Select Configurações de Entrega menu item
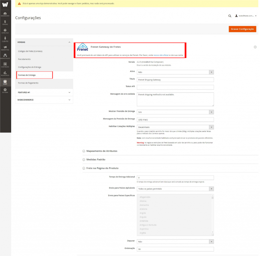The image size is (260, 256). click(29, 67)
